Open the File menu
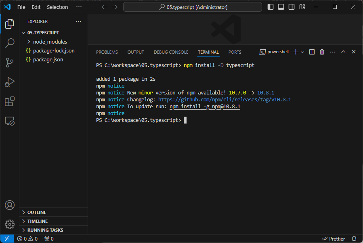 tap(21, 7)
